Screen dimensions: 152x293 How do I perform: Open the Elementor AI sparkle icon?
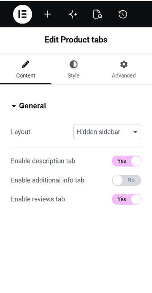point(73,14)
